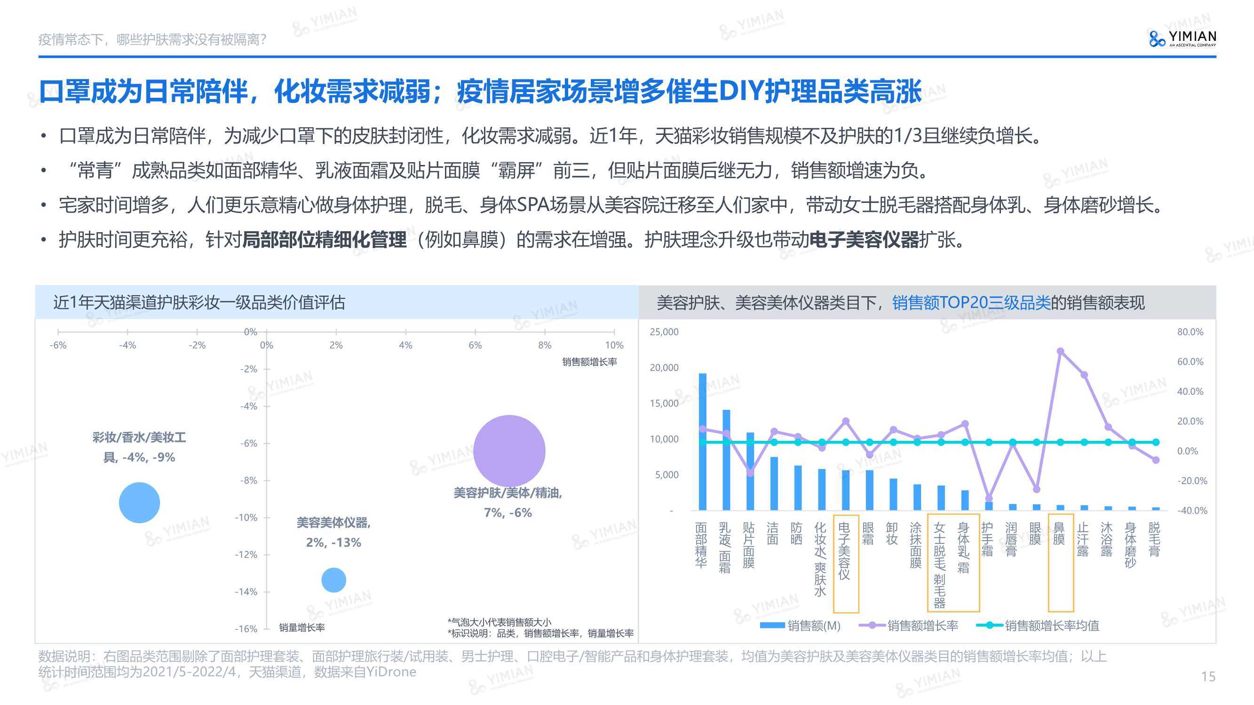Click the purple 美容护肤/美体/精油 bubble
The image size is (1254, 705).
tap(509, 451)
